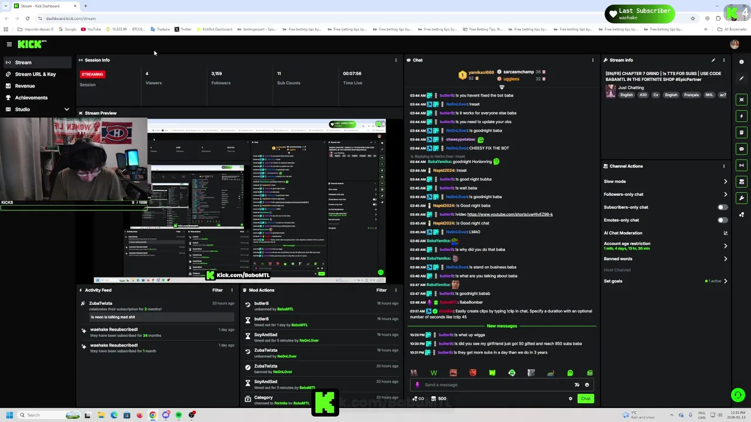The image size is (751, 422).
Task: Open Chat panel three-dot menu
Action: [x=593, y=60]
